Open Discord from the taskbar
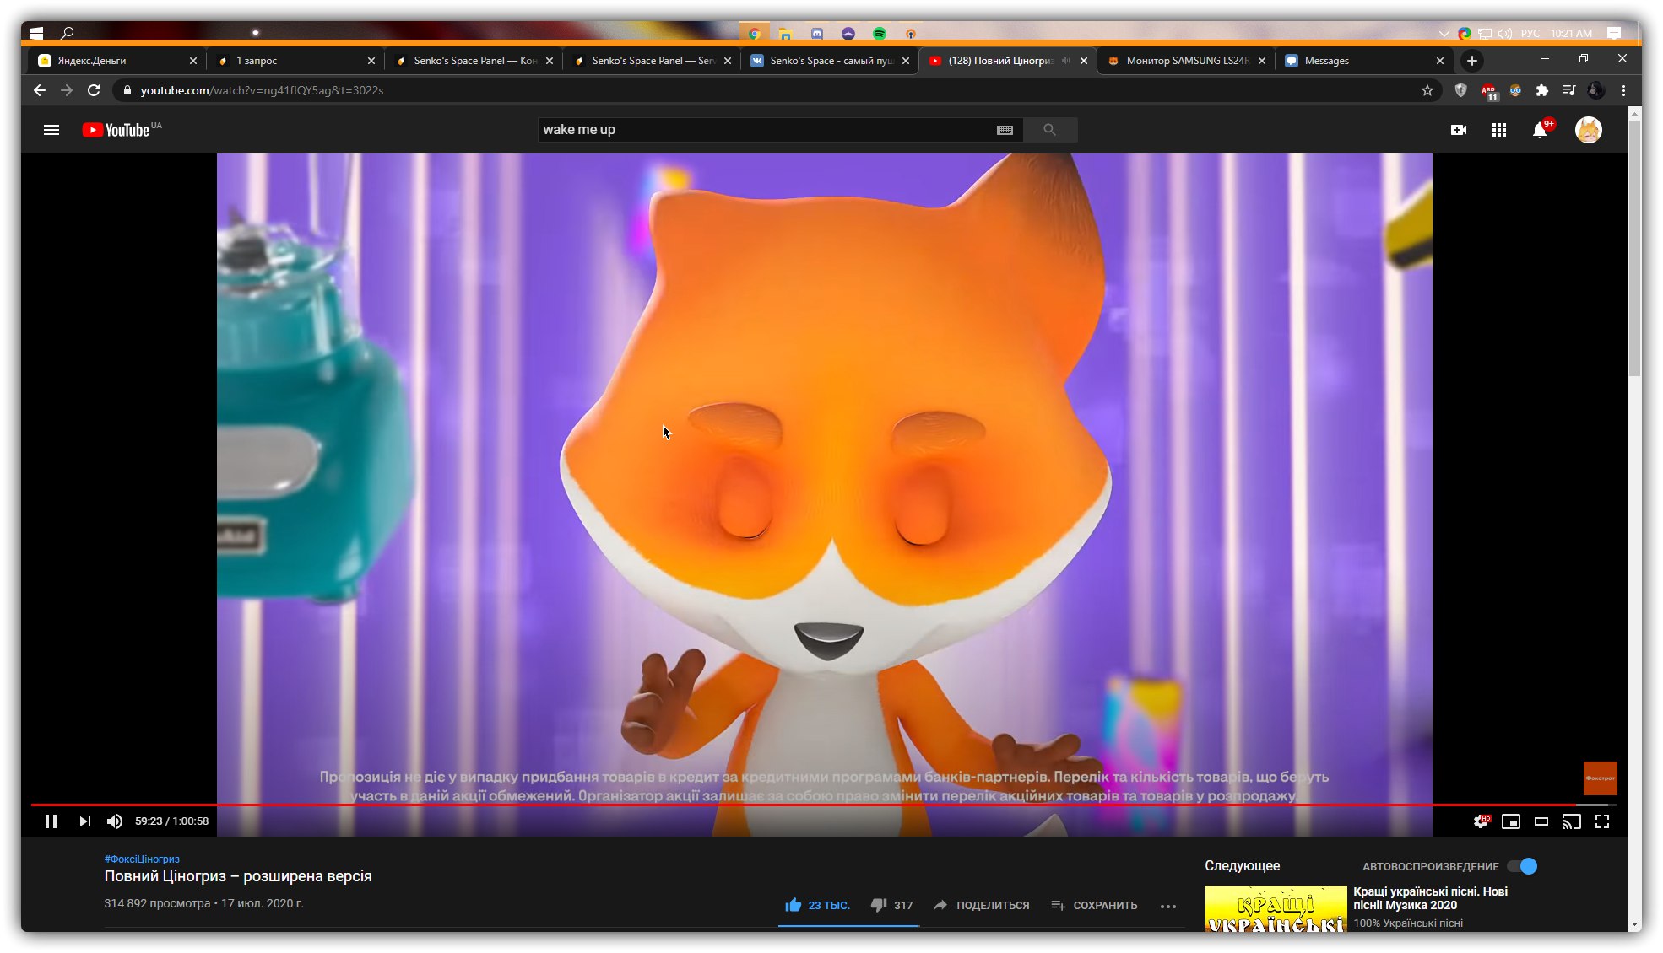The width and height of the screenshot is (1663, 953). 817,34
